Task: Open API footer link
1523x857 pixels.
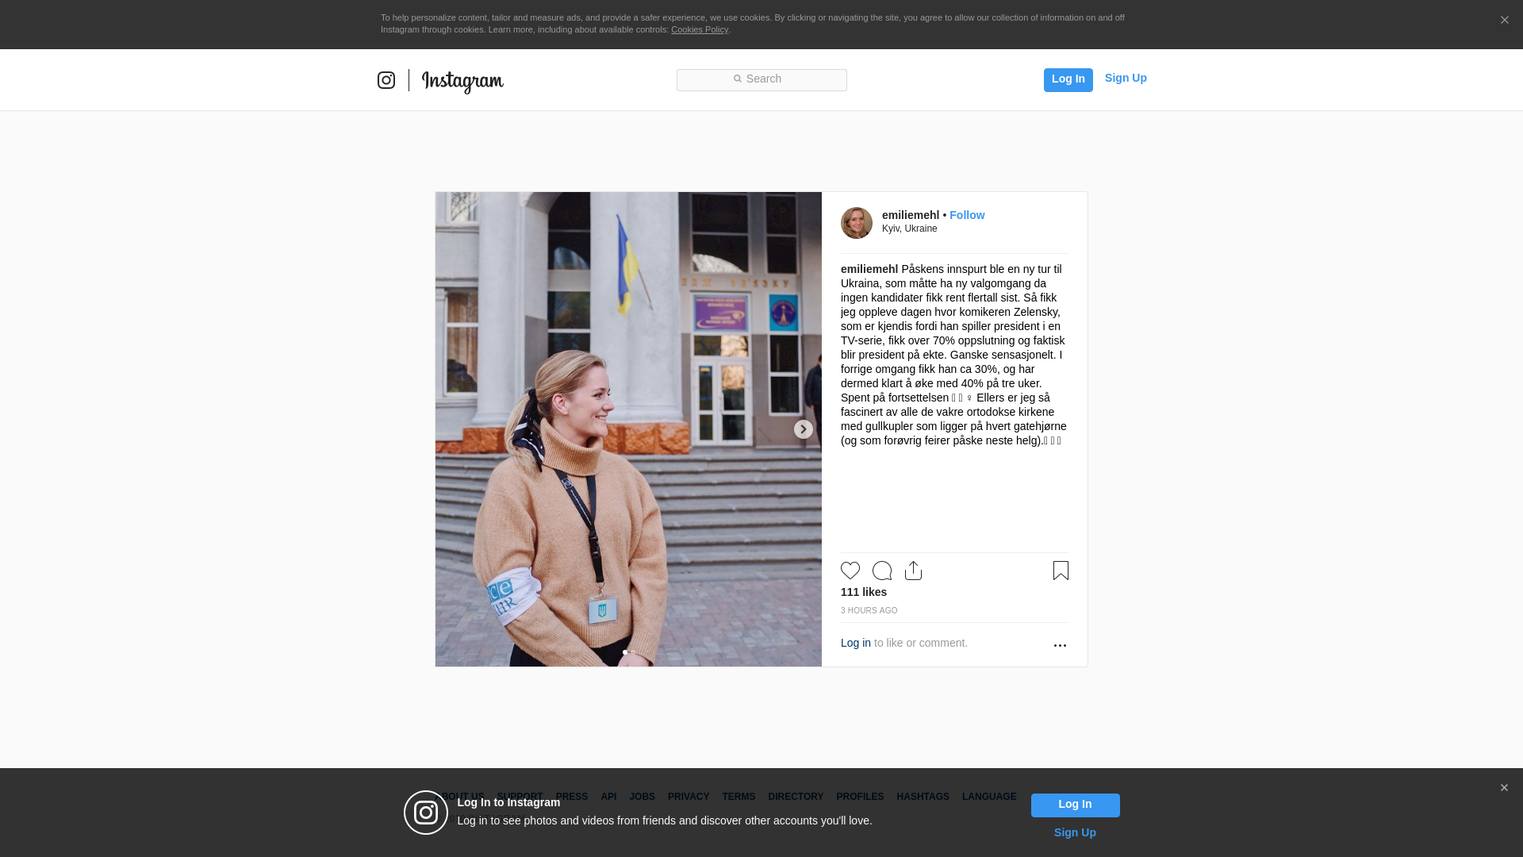Action: coord(608,797)
